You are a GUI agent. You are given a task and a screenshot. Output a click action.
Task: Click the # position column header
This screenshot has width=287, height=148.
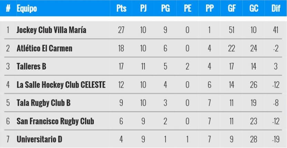point(8,9)
